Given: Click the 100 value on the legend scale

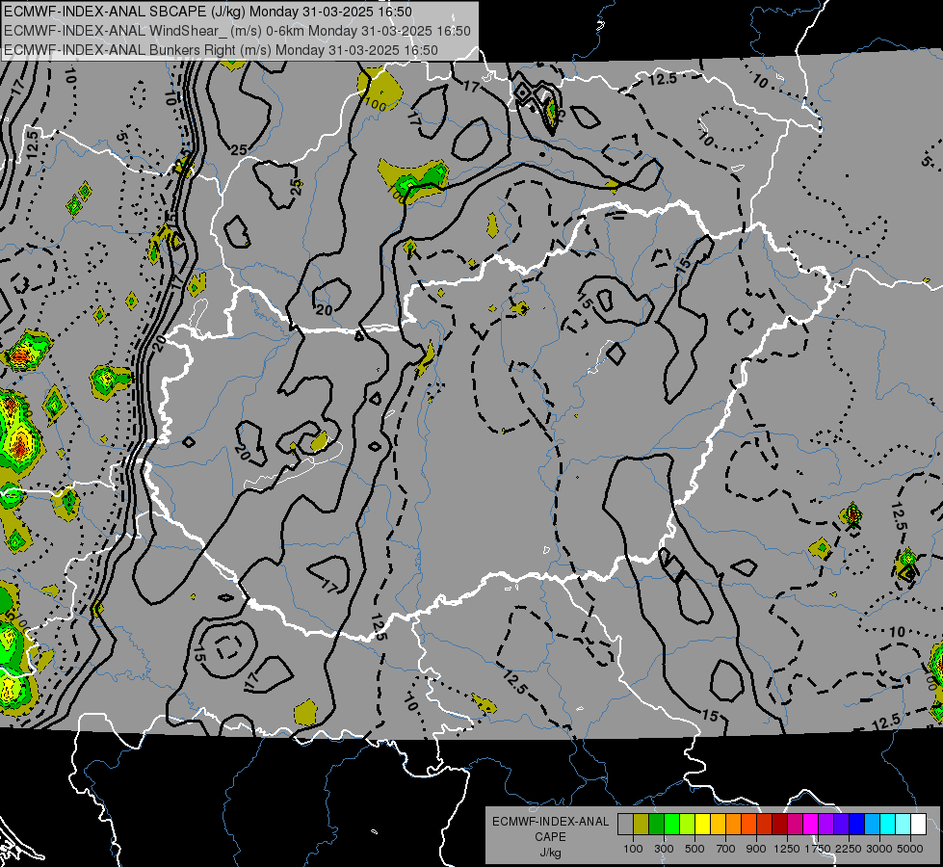Looking at the screenshot, I should coord(633,849).
